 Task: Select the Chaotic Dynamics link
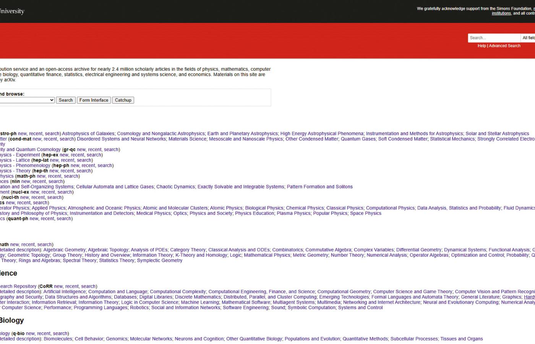pyautogui.click(x=175, y=187)
